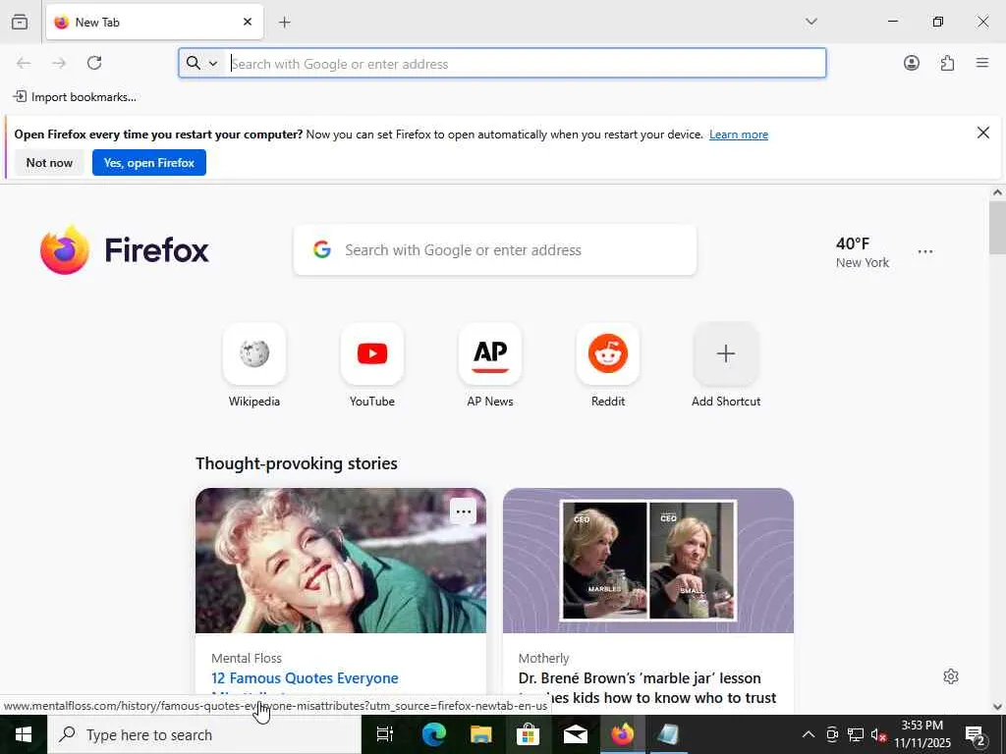This screenshot has width=1006, height=754.
Task: Open 12 Famous Quotes Everyone story link
Action: (x=305, y=678)
